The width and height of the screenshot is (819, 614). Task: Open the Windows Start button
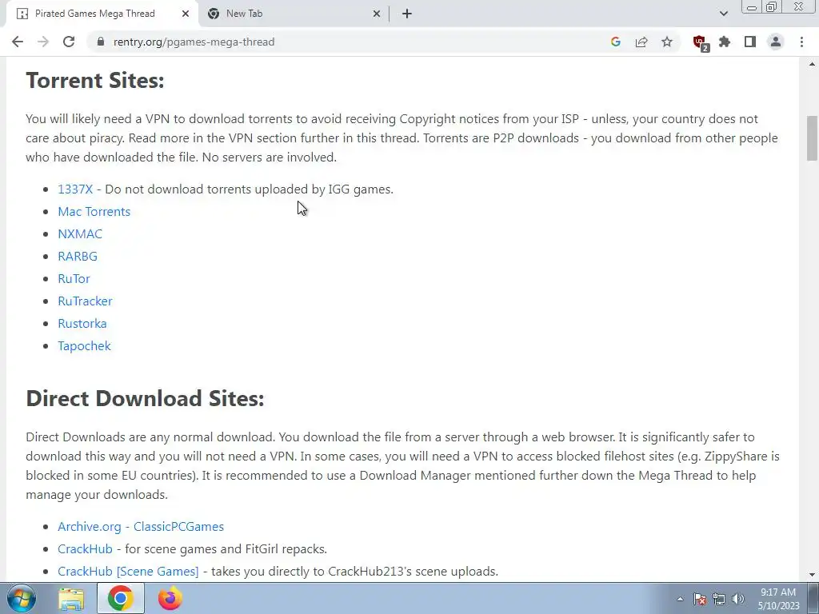pos(21,598)
